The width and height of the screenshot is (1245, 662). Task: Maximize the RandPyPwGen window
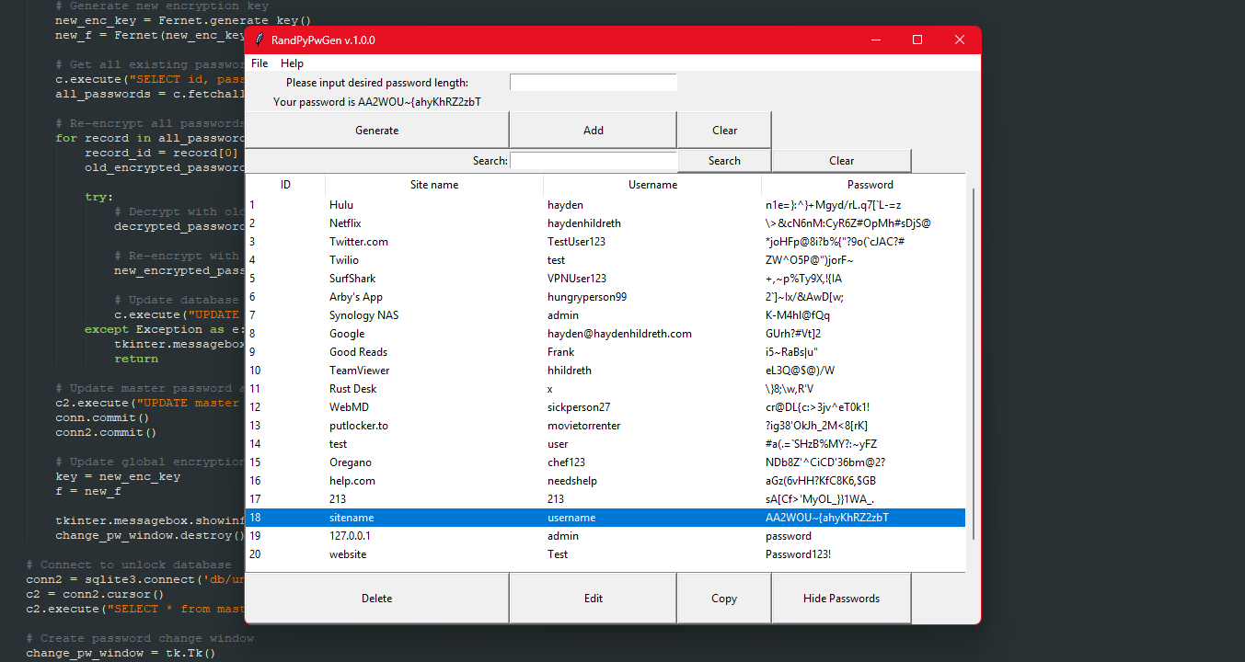917,40
